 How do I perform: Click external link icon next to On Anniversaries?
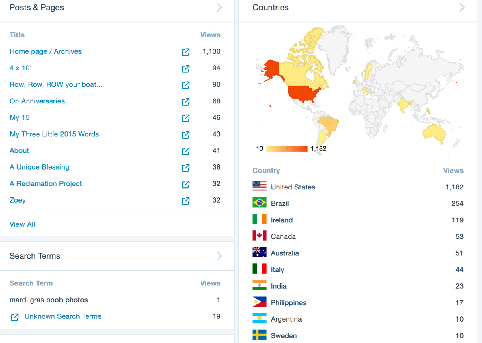click(x=185, y=101)
